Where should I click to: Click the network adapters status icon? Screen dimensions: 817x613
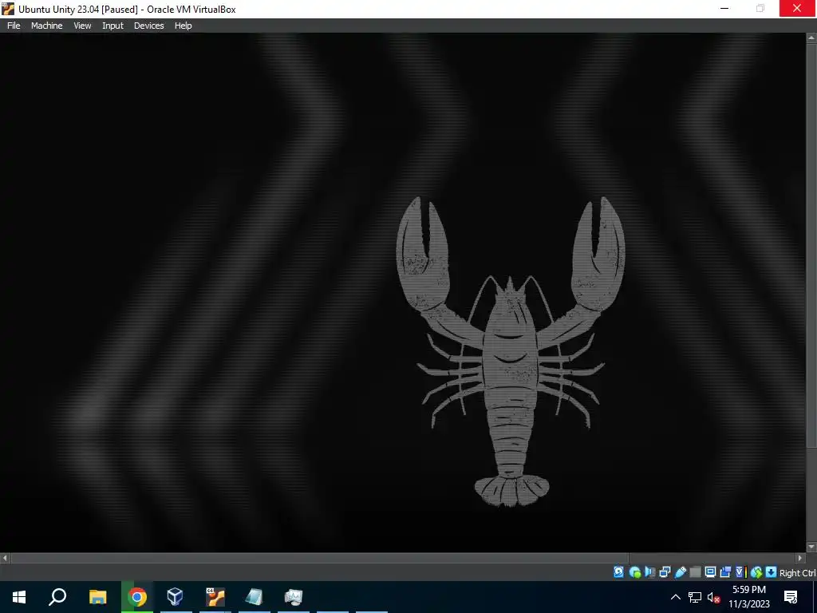(665, 572)
